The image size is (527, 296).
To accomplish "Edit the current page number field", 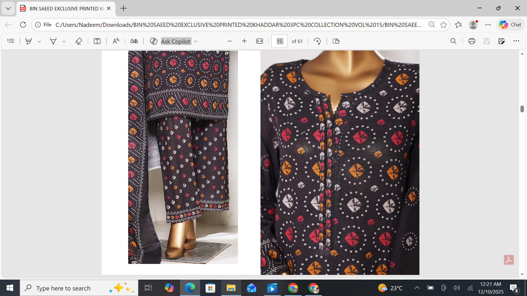I will tap(279, 41).
